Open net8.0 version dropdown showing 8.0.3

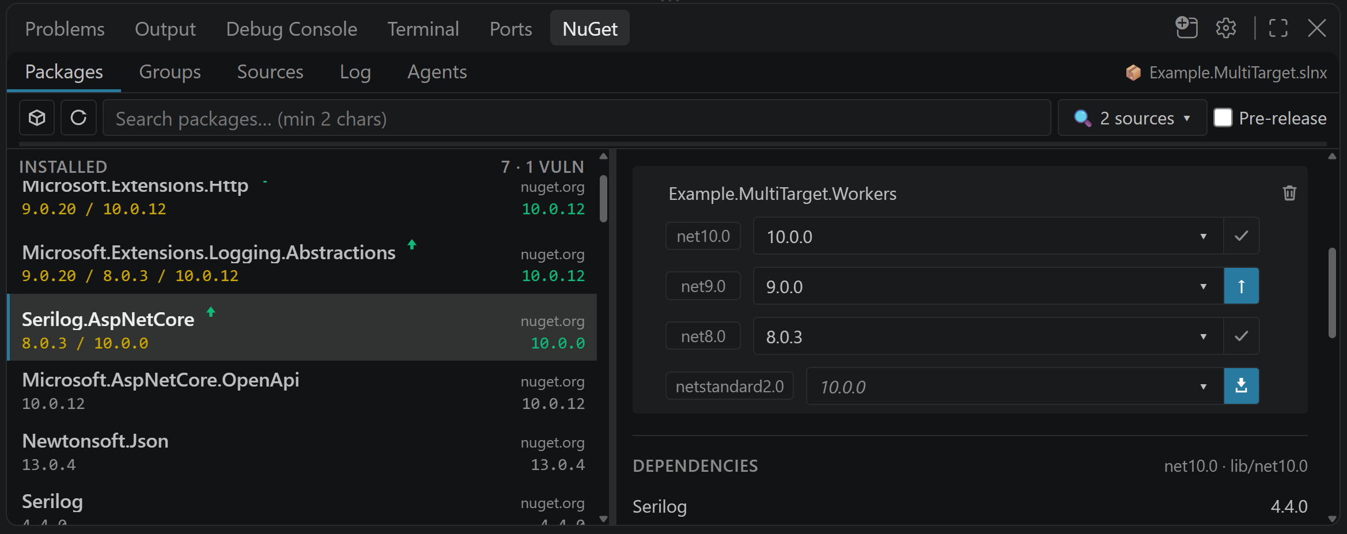[988, 336]
